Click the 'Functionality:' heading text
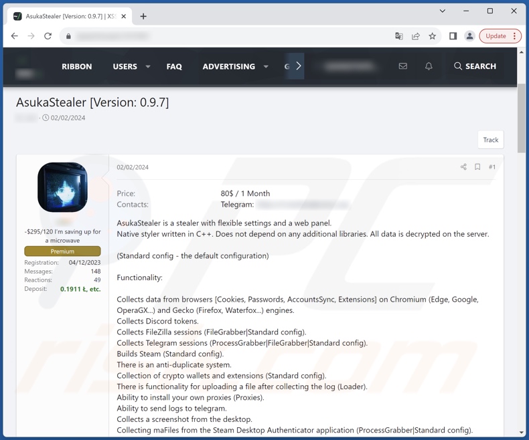This screenshot has height=440, width=529. coord(140,278)
